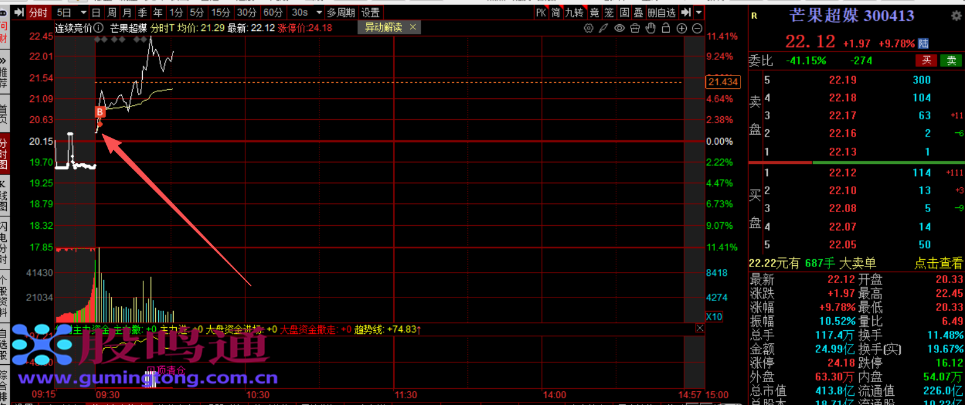
Task: Open the top-right toolbar dropdown arrow
Action: 699,12
